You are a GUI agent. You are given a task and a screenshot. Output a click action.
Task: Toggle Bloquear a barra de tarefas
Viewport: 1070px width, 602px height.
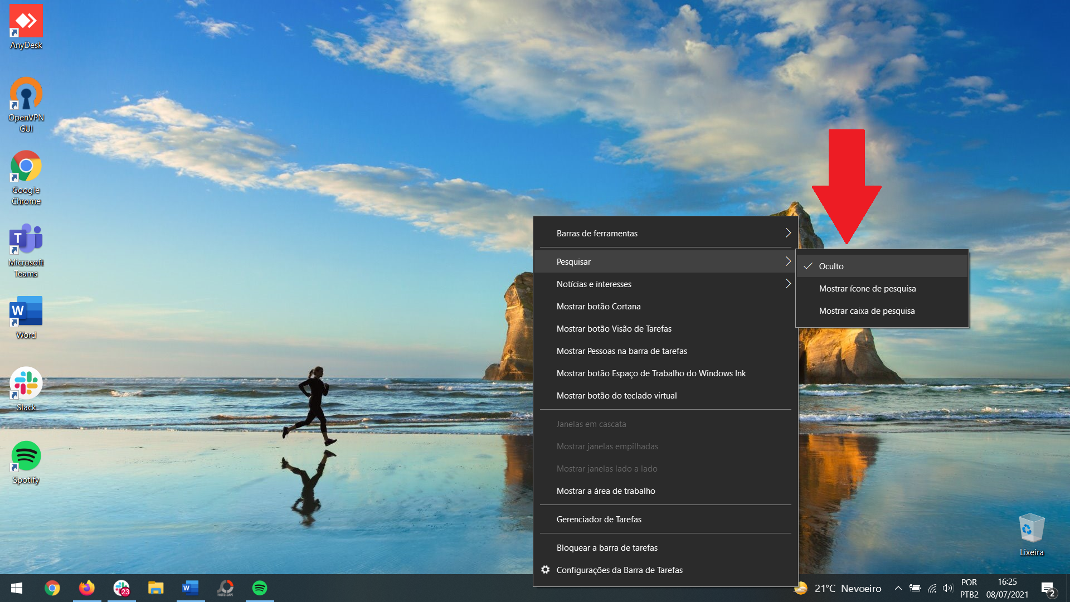coord(665,547)
